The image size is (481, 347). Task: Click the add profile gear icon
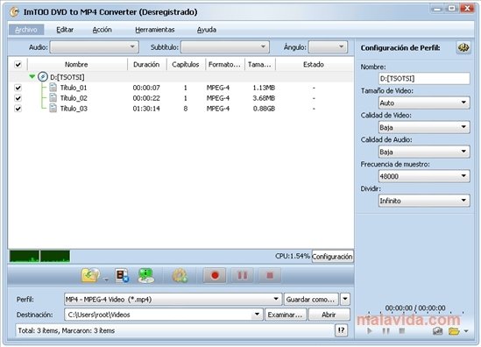point(180,275)
